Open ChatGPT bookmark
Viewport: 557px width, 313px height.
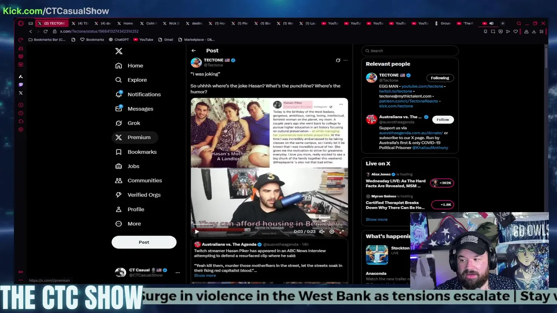118,40
